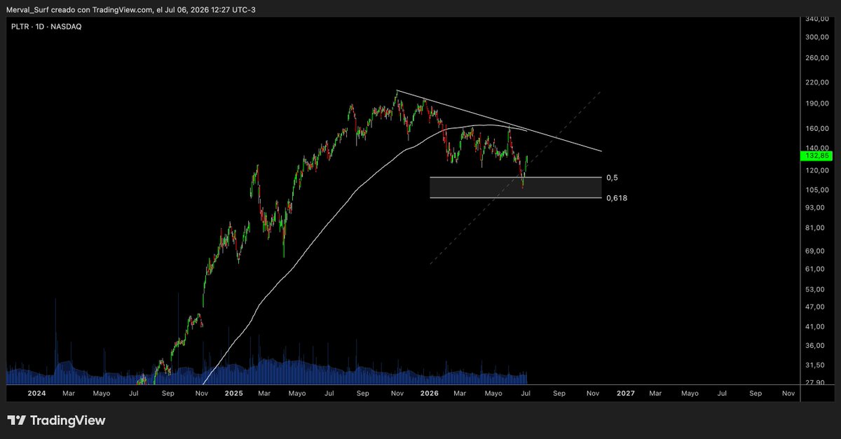Screen dimensions: 841x439
Task: Click the 300,00 price axis label
Action: coord(816,37)
